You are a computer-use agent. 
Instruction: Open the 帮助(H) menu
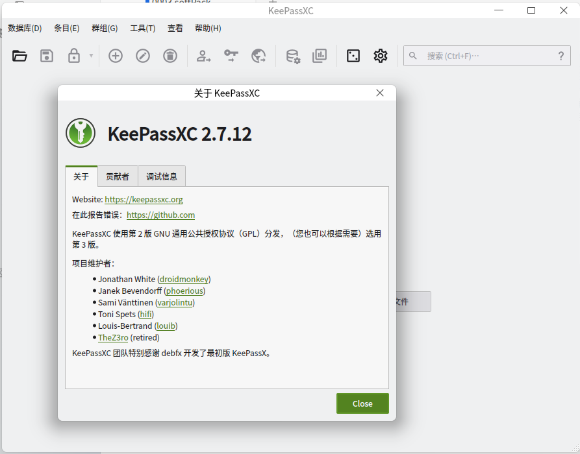coord(208,29)
